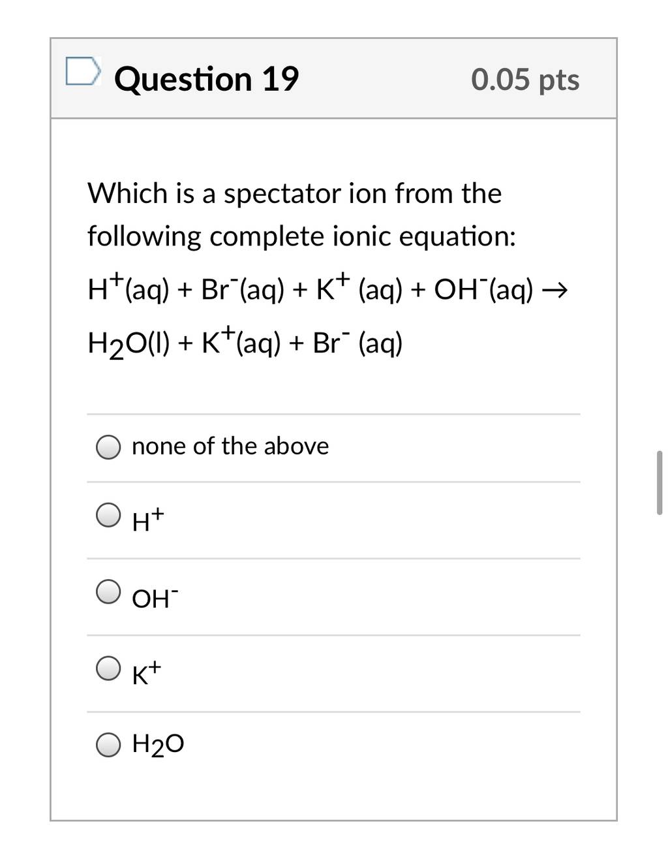Mark K+ as the answer radio button
This screenshot has width=668, height=850.
pyautogui.click(x=108, y=668)
